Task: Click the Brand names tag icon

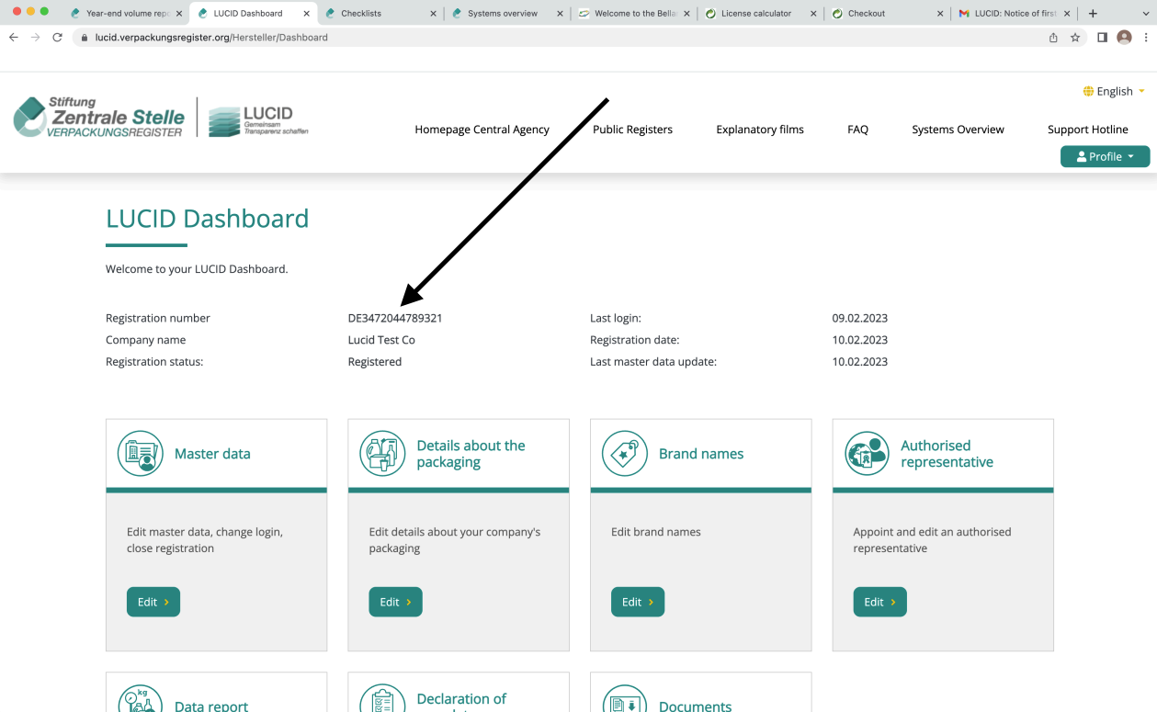Action: 624,454
